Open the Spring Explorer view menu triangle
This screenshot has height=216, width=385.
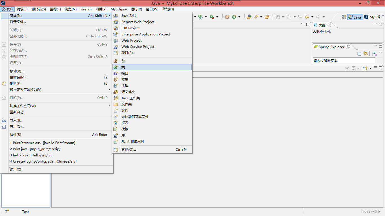coord(380,53)
